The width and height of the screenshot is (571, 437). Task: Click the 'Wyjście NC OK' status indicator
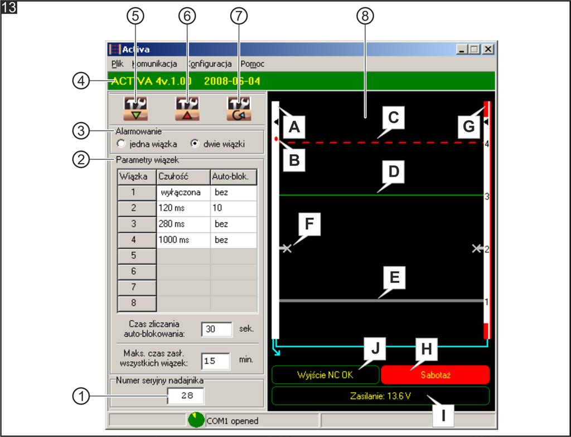325,375
